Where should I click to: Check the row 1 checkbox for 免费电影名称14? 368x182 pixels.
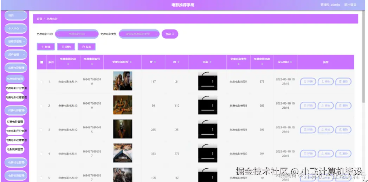point(41,82)
